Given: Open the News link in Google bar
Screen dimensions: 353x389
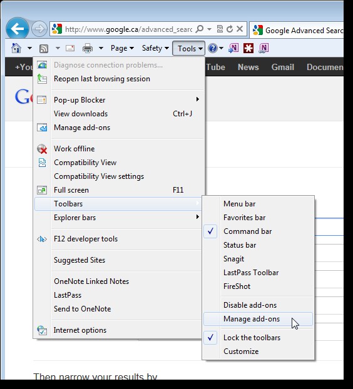Looking at the screenshot, I should click(248, 68).
